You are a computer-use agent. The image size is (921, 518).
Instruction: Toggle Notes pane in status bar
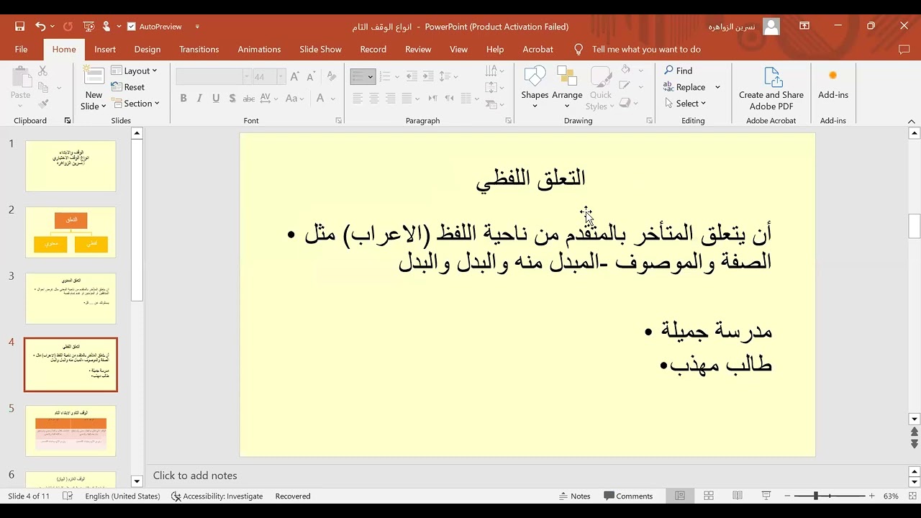point(574,496)
